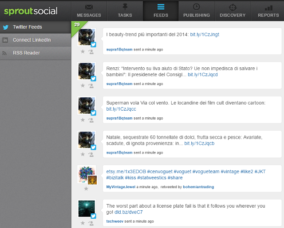Switch to the Feeds tab
Screen dimensions: 284x228
(161, 11)
